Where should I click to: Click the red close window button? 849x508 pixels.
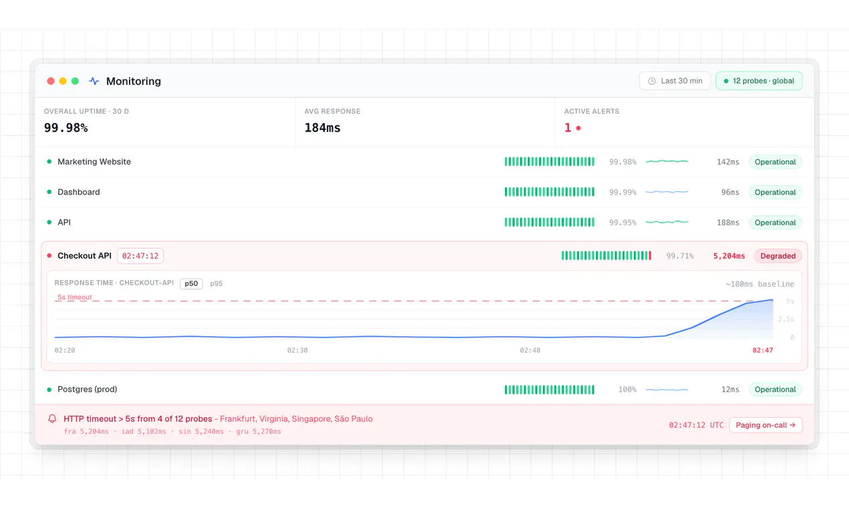(x=51, y=81)
